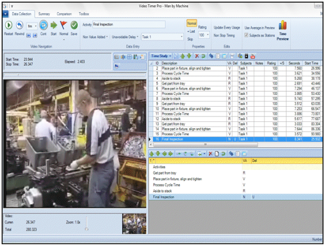This screenshot has width=330, height=248.
Task: Click the Description column header
Action: tap(193, 63)
